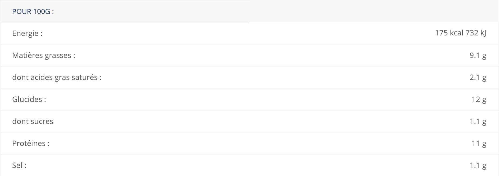Click the 9.1 g fat value
Screen dimensions: 499x176
(x=478, y=56)
